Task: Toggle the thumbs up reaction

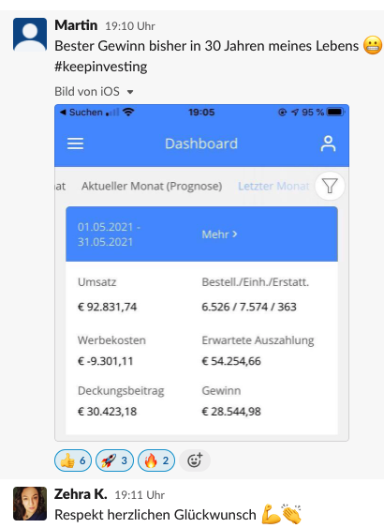Action: pyautogui.click(x=73, y=460)
